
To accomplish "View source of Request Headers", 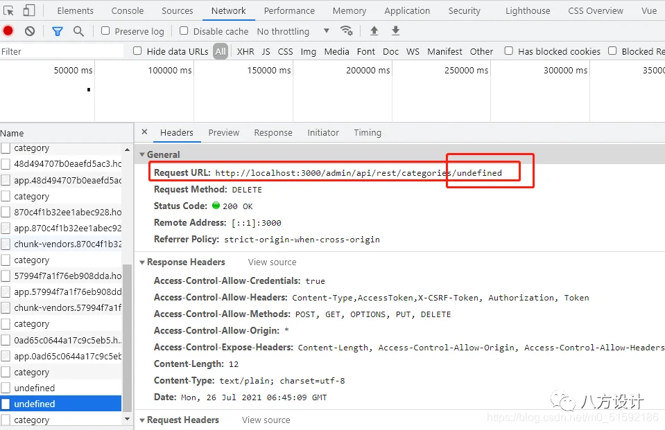I will [x=266, y=420].
